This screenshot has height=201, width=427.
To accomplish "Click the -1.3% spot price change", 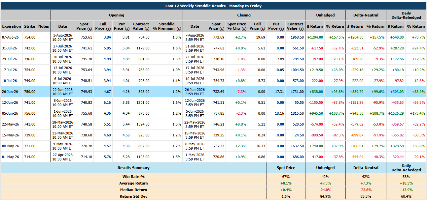I will 241,70.
